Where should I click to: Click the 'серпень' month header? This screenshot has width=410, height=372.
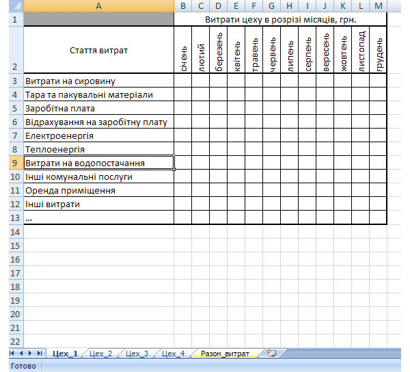coord(307,50)
